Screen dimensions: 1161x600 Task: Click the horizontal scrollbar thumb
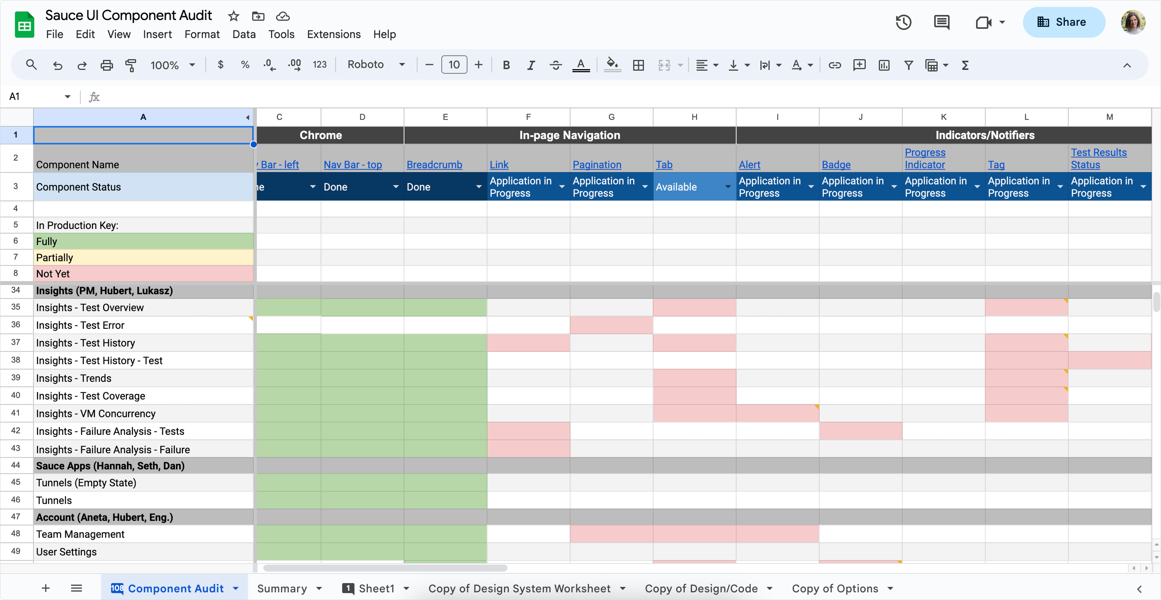click(385, 568)
